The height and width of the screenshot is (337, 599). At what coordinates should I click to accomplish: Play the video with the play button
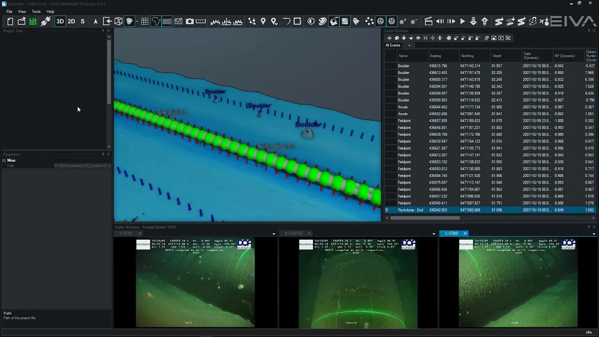click(462, 22)
